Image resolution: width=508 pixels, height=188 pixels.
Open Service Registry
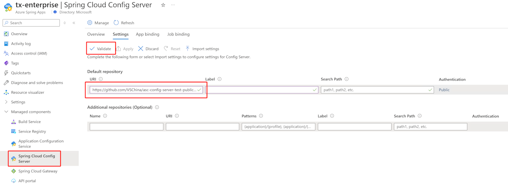pos(32,131)
